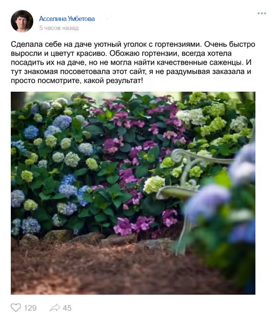
Task: Click the share arrow icon
Action: 55,308
